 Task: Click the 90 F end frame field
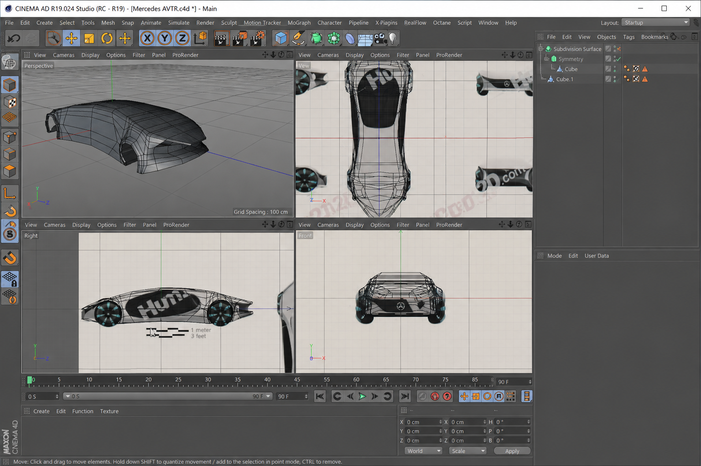point(292,396)
